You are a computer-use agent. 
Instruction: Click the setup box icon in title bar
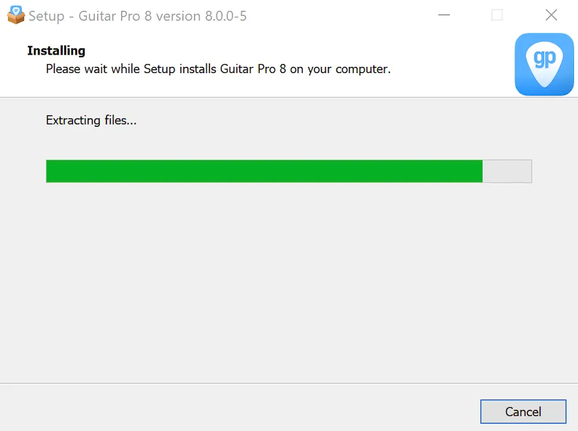click(x=16, y=15)
